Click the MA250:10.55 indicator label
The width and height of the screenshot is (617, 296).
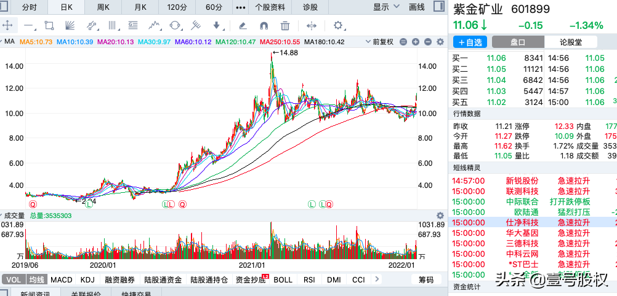pyautogui.click(x=281, y=42)
